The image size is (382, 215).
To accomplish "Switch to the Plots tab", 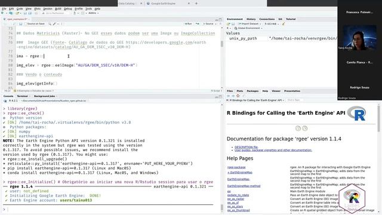I will 240,91.
